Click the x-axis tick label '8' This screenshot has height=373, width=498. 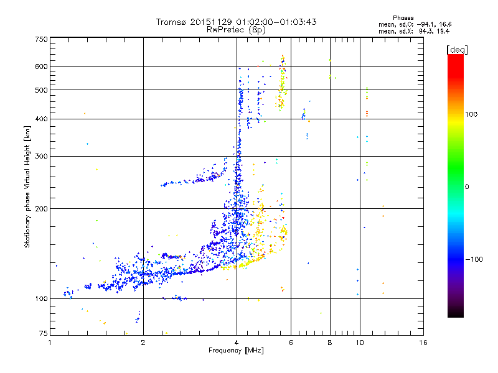(330, 343)
